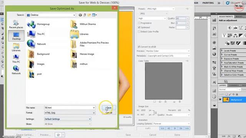Open the Save in Desktop dropdown

[x=51, y=15]
